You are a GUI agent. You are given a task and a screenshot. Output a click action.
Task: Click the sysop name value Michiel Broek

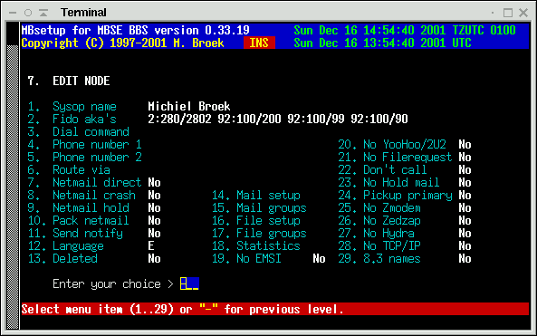(189, 106)
